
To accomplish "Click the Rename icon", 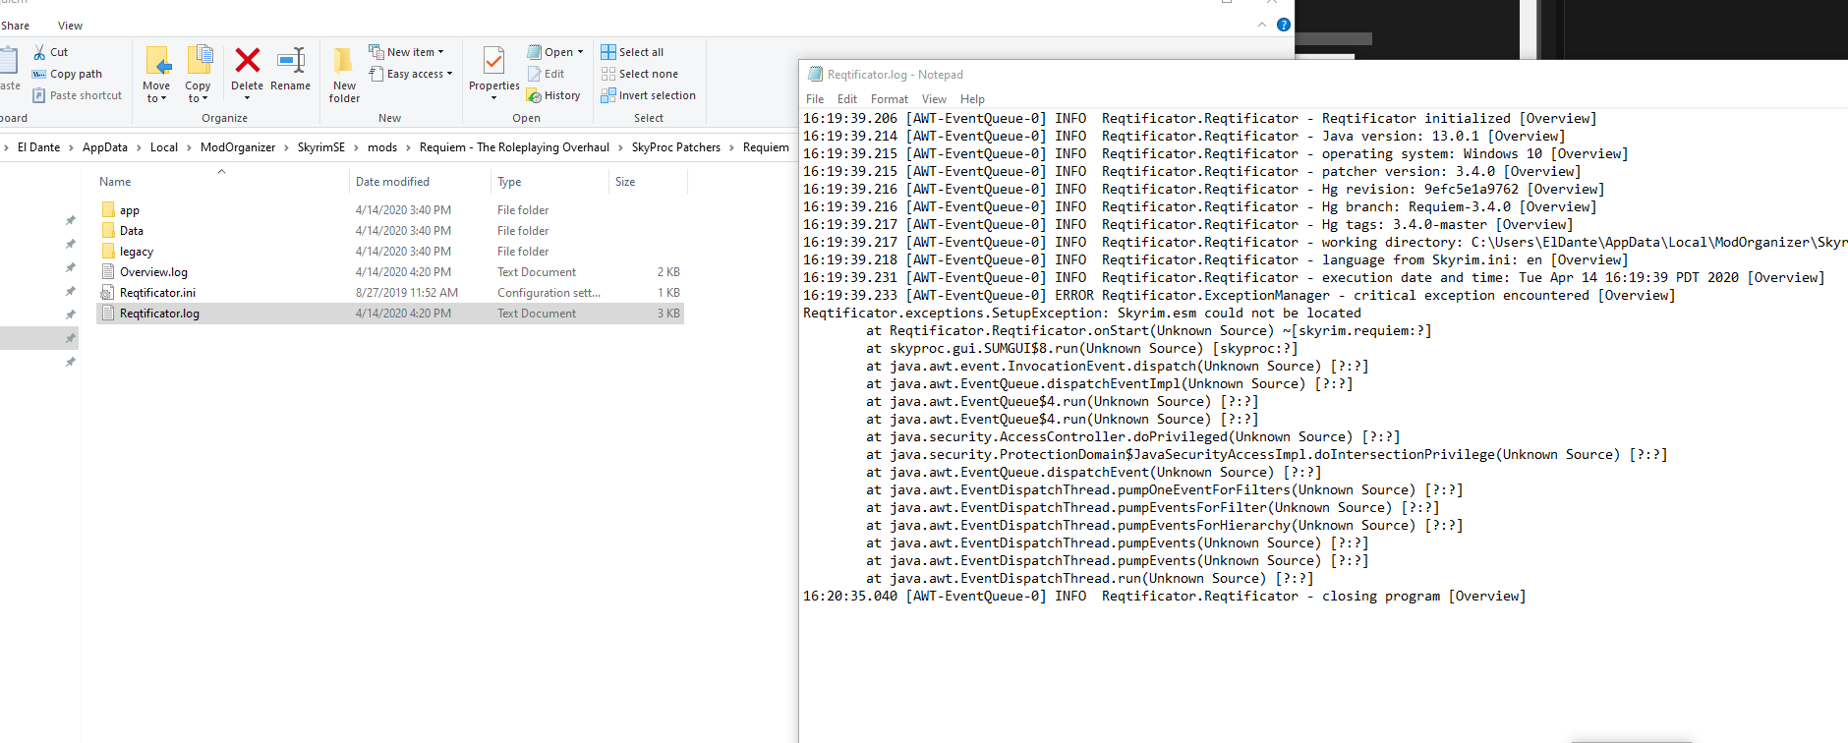I will pos(291,60).
